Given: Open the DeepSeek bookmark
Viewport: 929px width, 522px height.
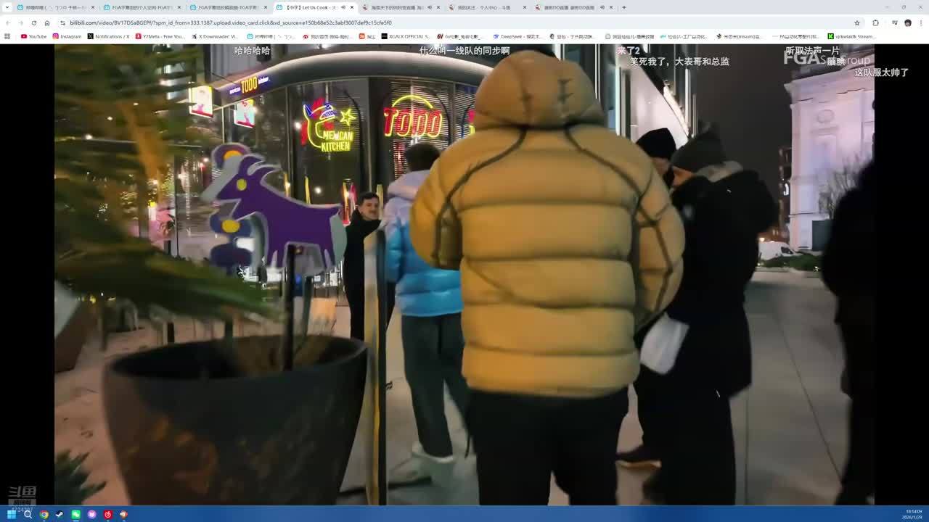Looking at the screenshot, I should pos(517,36).
